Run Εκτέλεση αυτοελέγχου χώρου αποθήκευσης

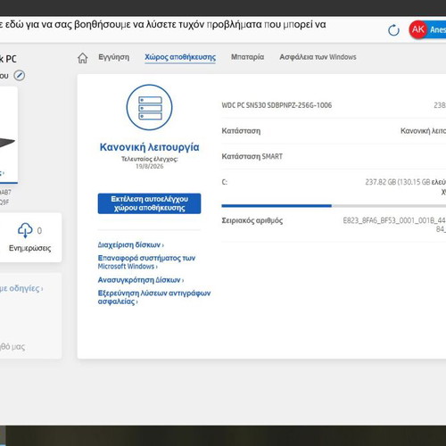pos(149,203)
